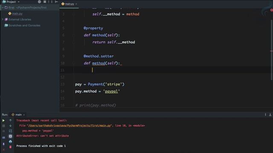Hide the Run tool window

[x=270, y=114]
